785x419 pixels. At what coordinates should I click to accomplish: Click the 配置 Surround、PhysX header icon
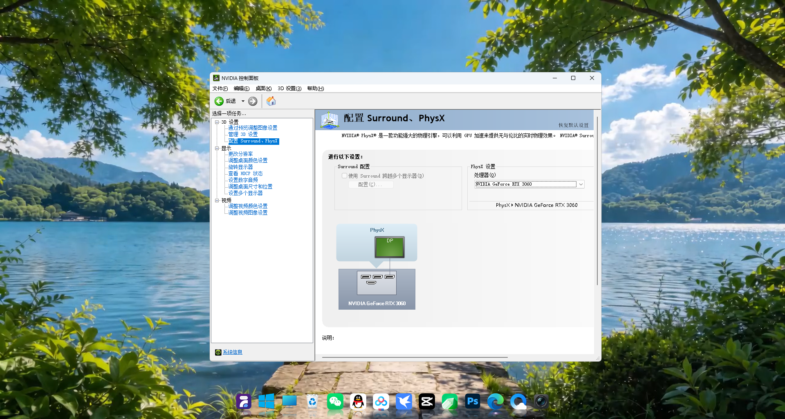pyautogui.click(x=330, y=120)
